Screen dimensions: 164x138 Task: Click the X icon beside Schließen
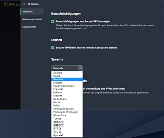tap(24, 4)
